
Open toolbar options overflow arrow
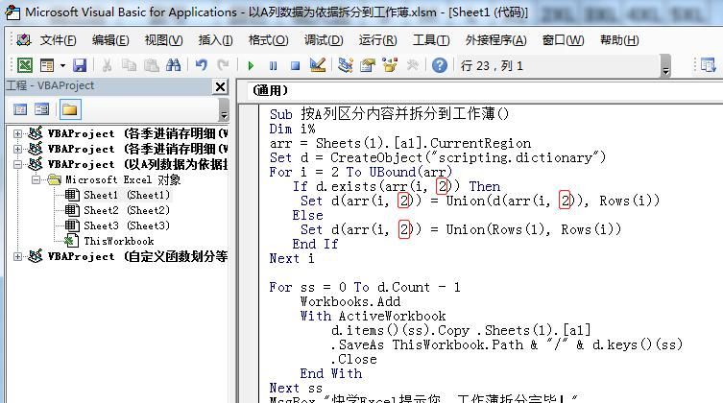[x=665, y=66]
